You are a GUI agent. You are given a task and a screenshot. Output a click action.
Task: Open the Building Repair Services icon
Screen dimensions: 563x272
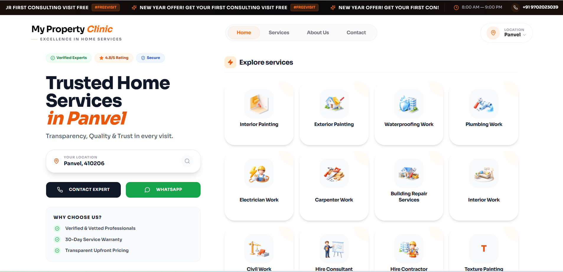pos(409,173)
